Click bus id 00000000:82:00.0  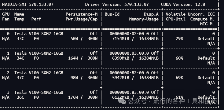click(129, 73)
